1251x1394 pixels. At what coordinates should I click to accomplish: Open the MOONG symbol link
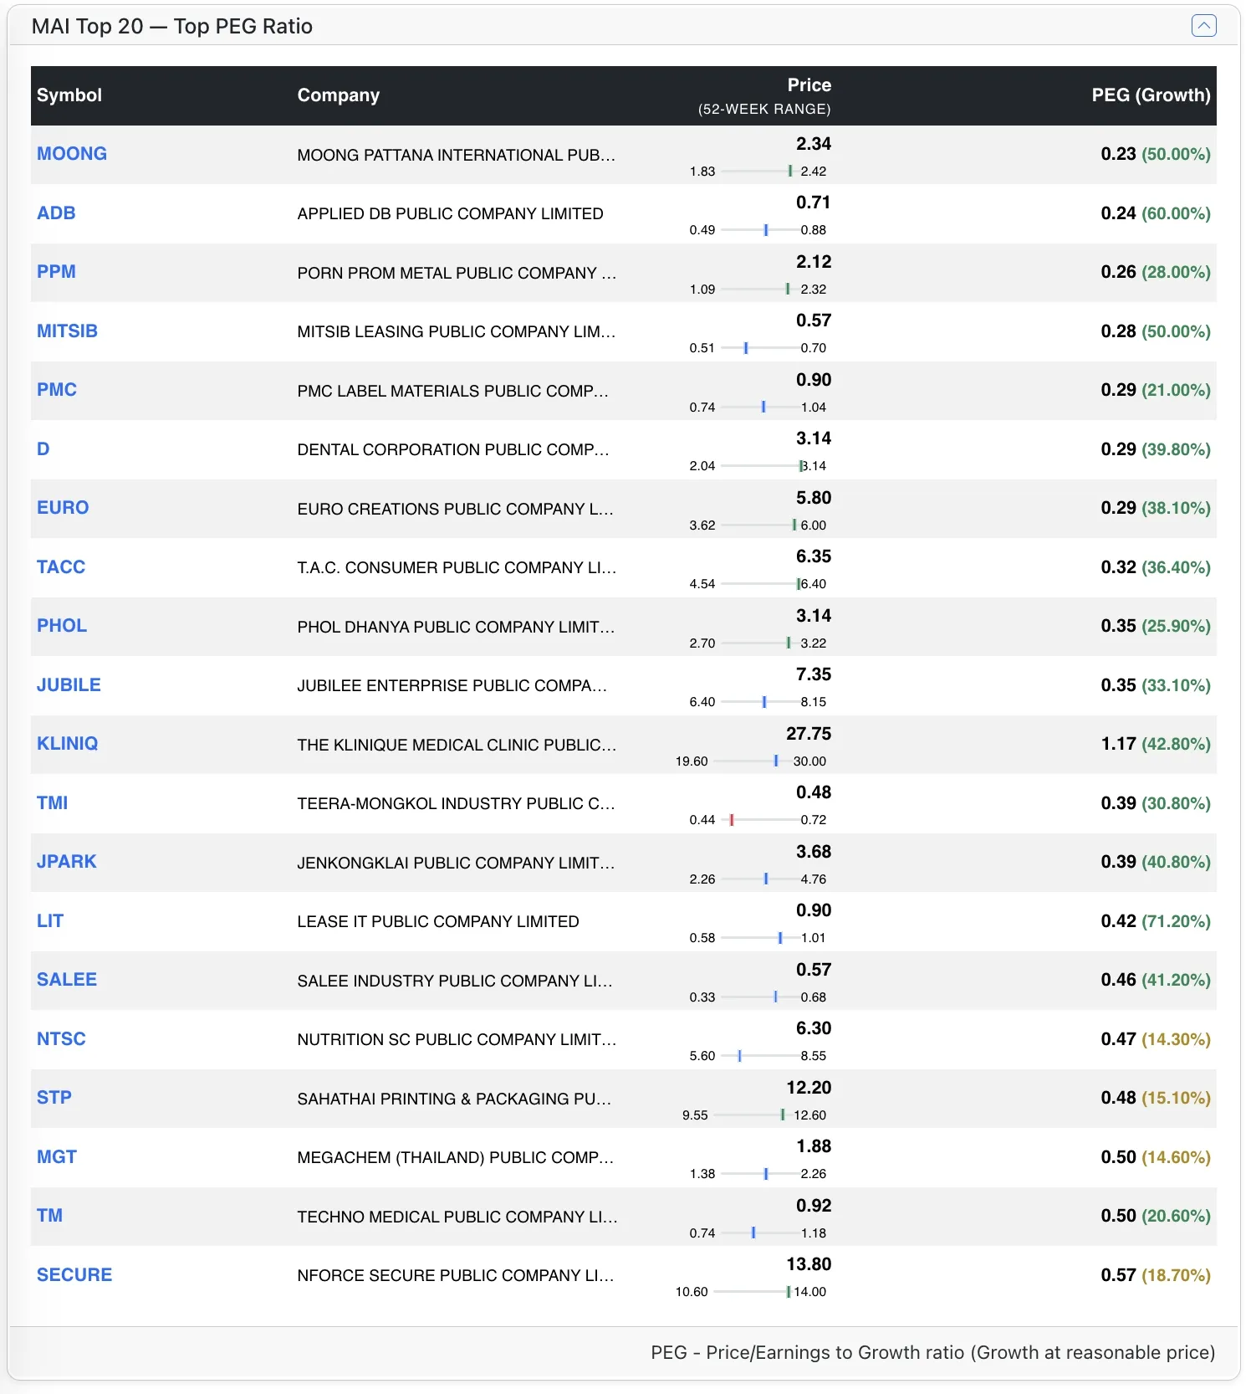[72, 154]
